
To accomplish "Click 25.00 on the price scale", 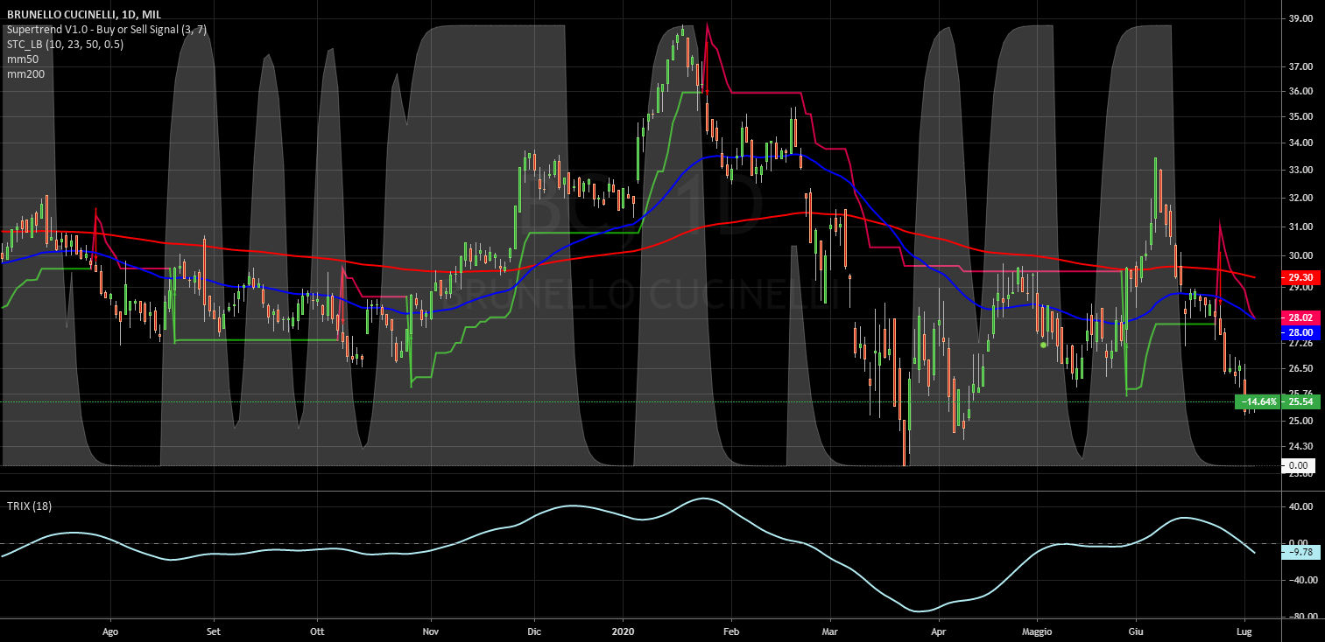I will pos(1300,421).
